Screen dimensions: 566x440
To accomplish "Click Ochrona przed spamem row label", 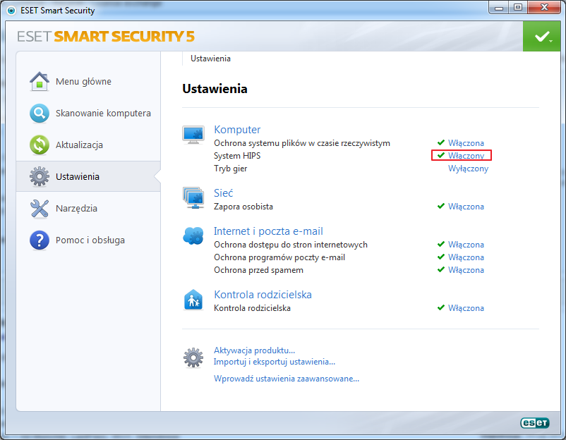I will pos(258,270).
